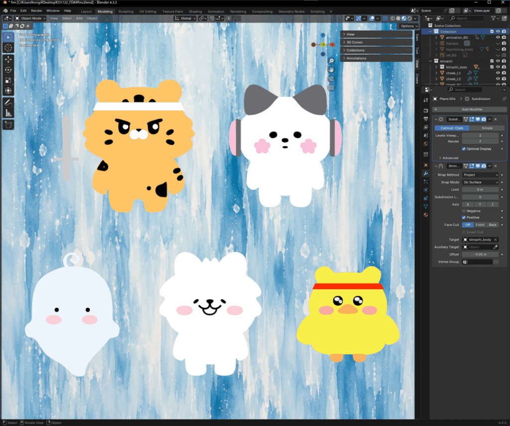Click the Subdivision Levels 0 field
Image resolution: width=510 pixels, height=426 pixels.
pos(480,197)
